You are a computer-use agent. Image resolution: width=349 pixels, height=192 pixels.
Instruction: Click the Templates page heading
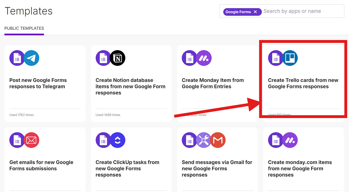click(x=29, y=11)
